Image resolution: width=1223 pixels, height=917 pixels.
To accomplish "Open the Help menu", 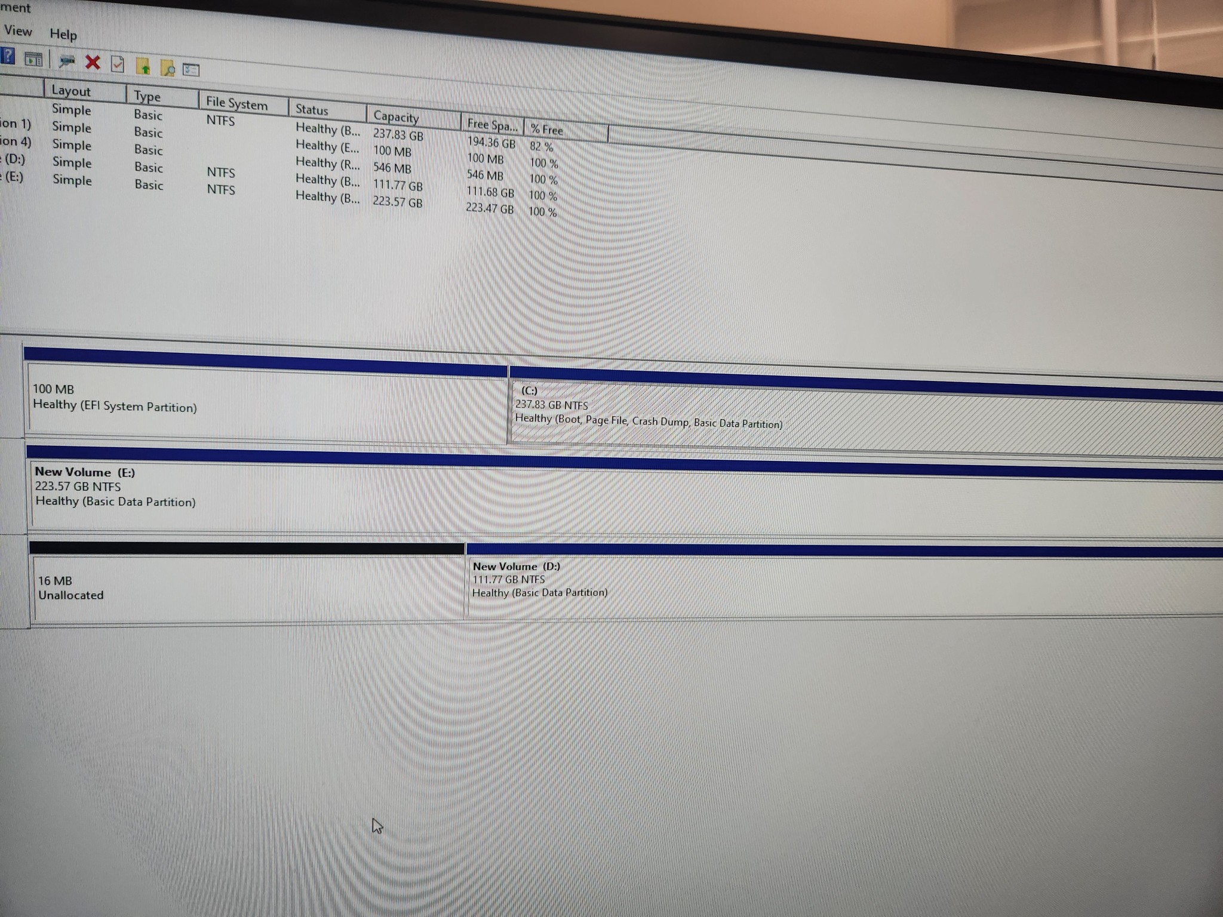I will [x=63, y=34].
